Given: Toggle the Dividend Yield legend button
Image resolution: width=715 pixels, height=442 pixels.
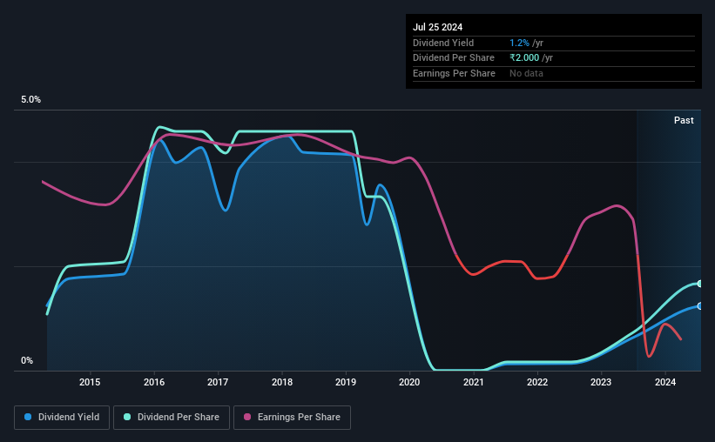Looking at the screenshot, I should [x=62, y=418].
